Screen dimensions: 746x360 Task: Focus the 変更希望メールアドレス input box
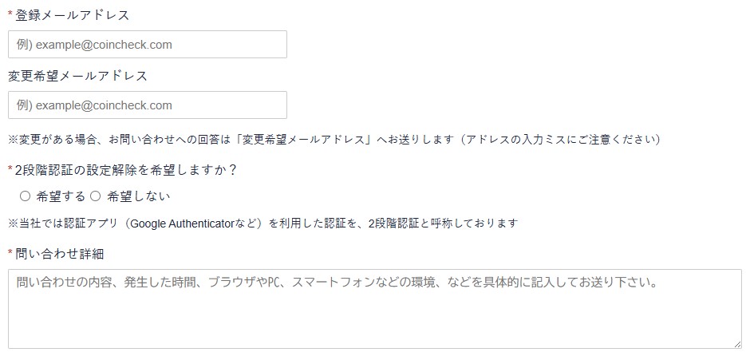(x=147, y=105)
